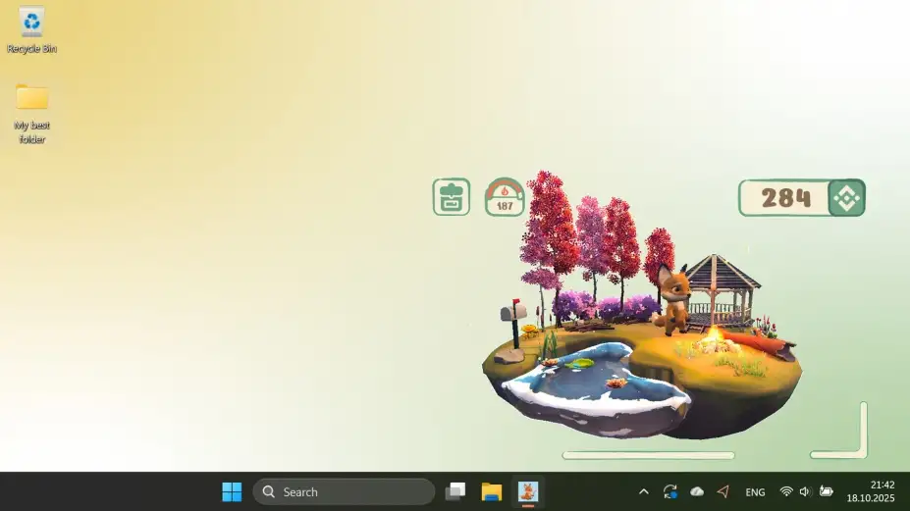Open the mailbox on the island

pyautogui.click(x=513, y=323)
